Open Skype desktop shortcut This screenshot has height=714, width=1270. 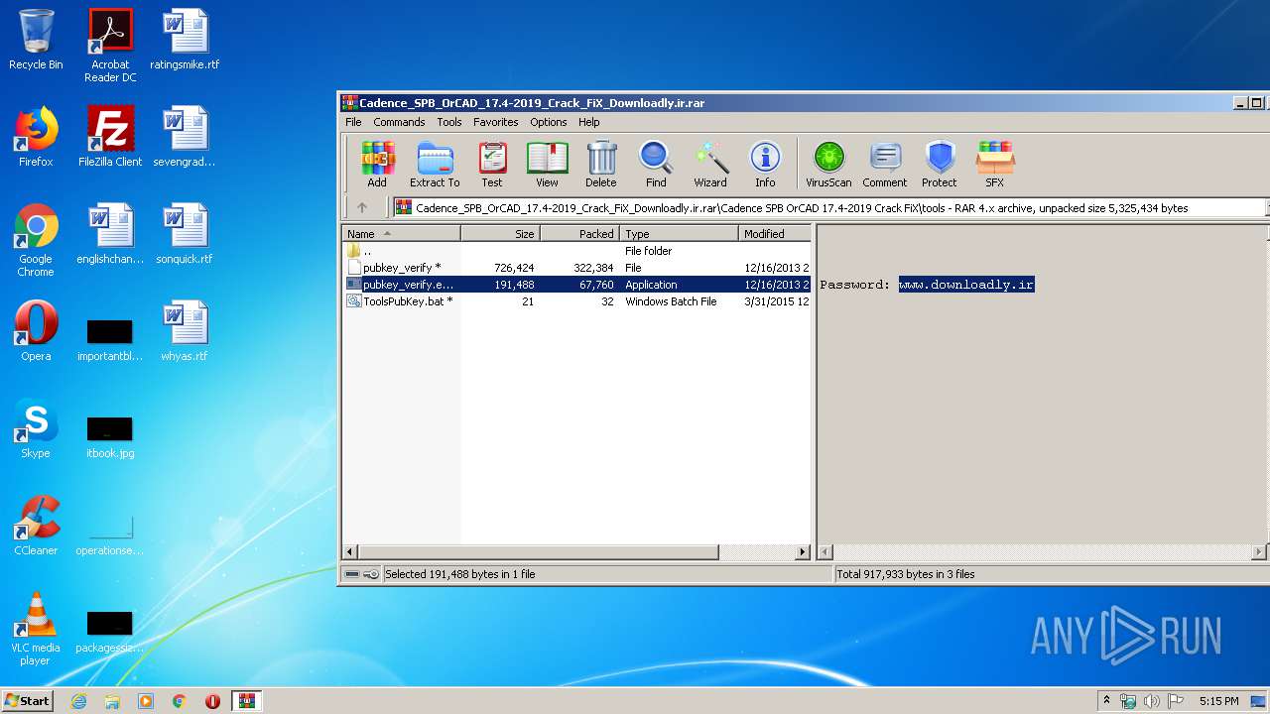click(36, 428)
